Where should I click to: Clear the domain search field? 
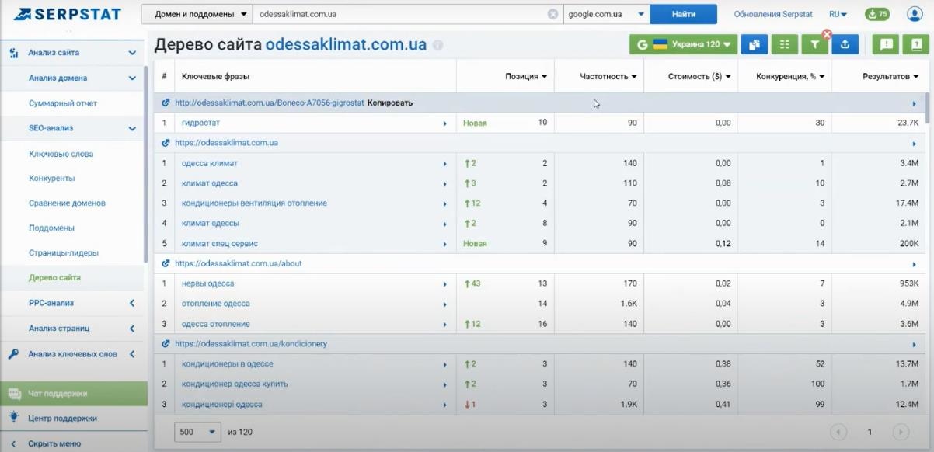coord(552,14)
